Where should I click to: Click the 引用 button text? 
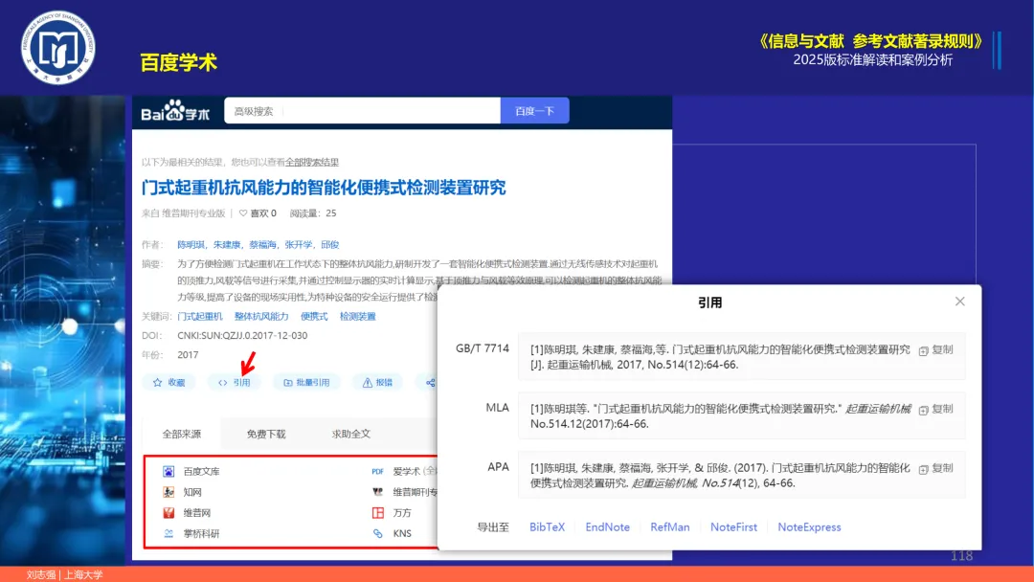242,382
